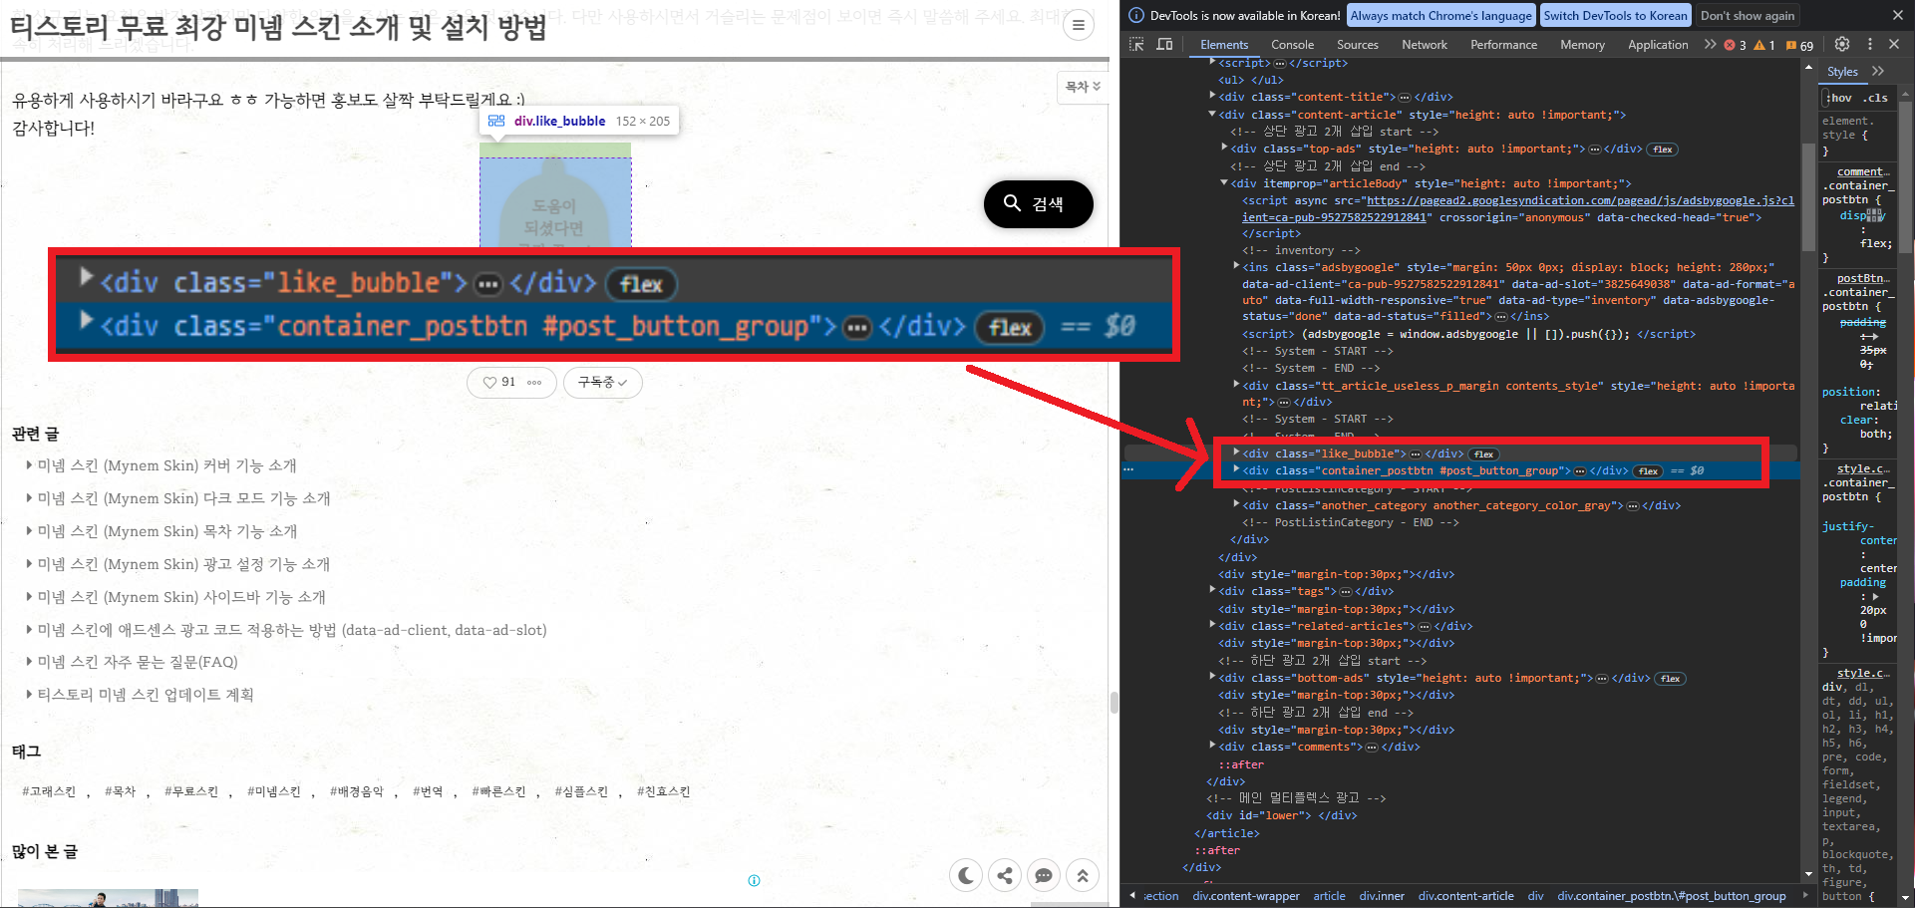1915x908 pixels.
Task: Toggle the .cls class editor button
Action: point(1876,98)
